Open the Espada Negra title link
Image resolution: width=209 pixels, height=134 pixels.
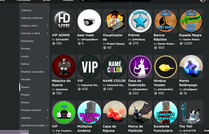click(190, 35)
